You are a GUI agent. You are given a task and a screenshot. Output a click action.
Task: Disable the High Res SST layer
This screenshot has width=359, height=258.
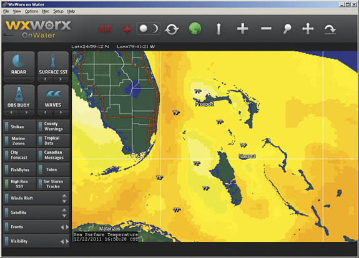click(x=19, y=184)
